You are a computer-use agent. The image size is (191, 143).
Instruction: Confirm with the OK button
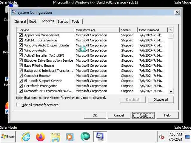[x=95, y=115]
